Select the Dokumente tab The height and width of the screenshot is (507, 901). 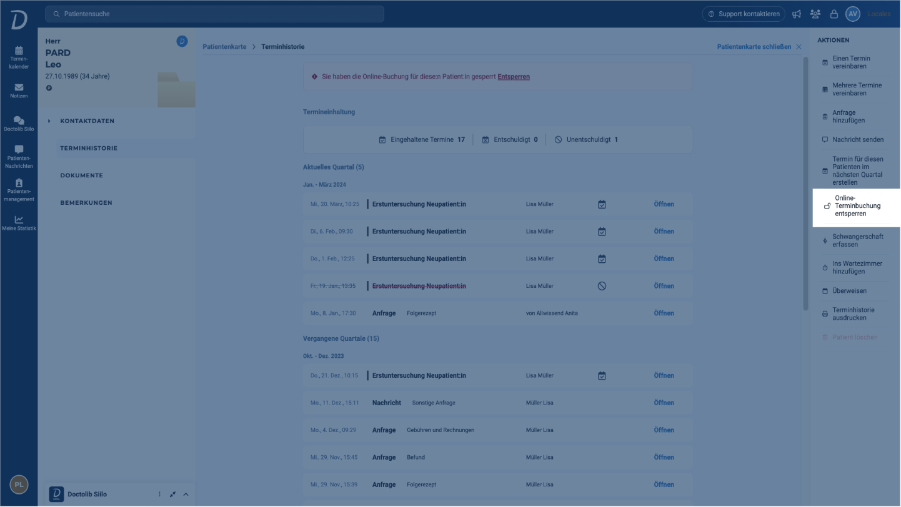pyautogui.click(x=82, y=175)
